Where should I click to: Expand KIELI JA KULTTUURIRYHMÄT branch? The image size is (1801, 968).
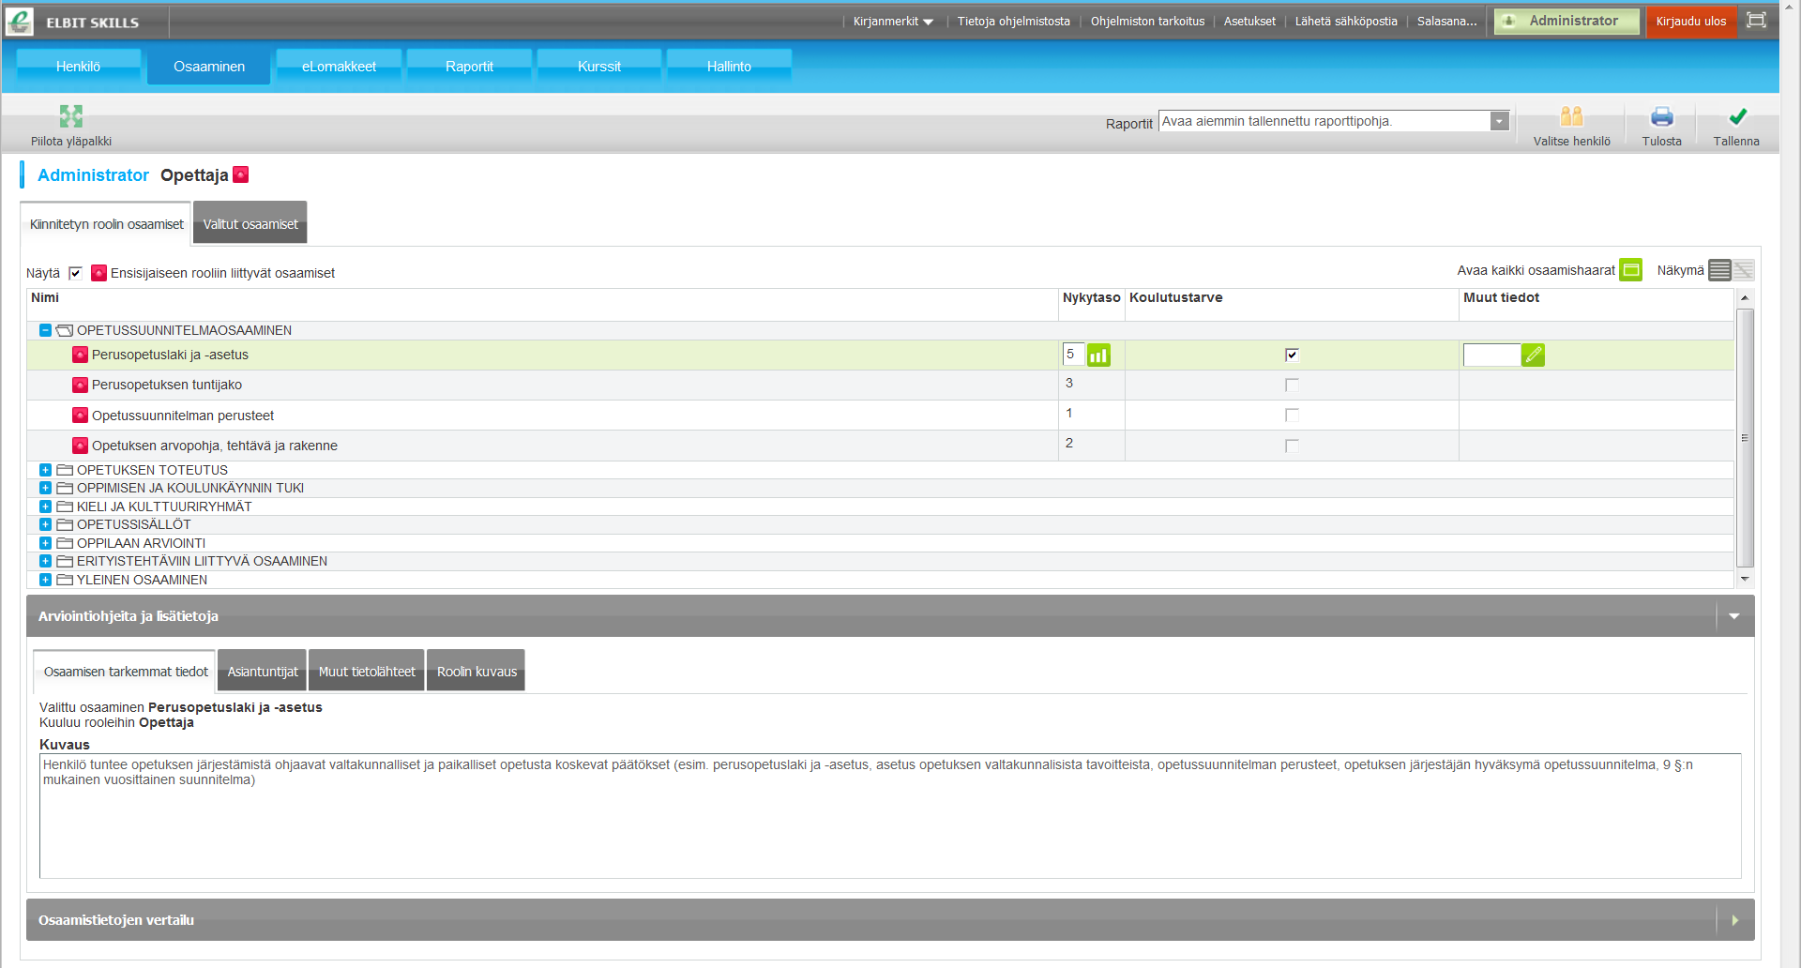pos(45,507)
